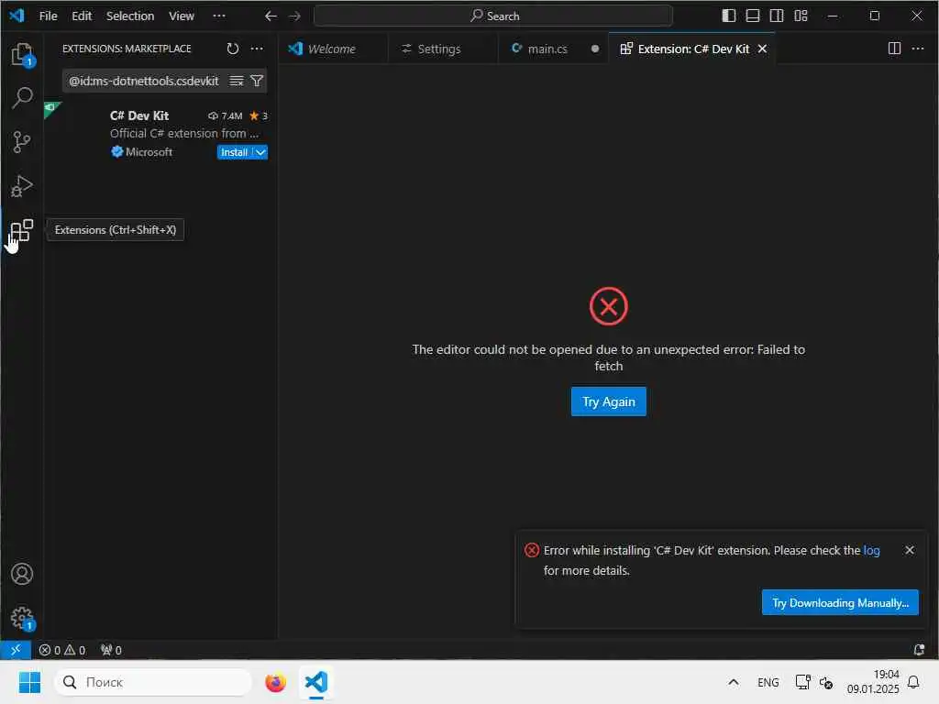Screen dimensions: 939x704
Task: Click the taskbar search box
Action: click(153, 682)
